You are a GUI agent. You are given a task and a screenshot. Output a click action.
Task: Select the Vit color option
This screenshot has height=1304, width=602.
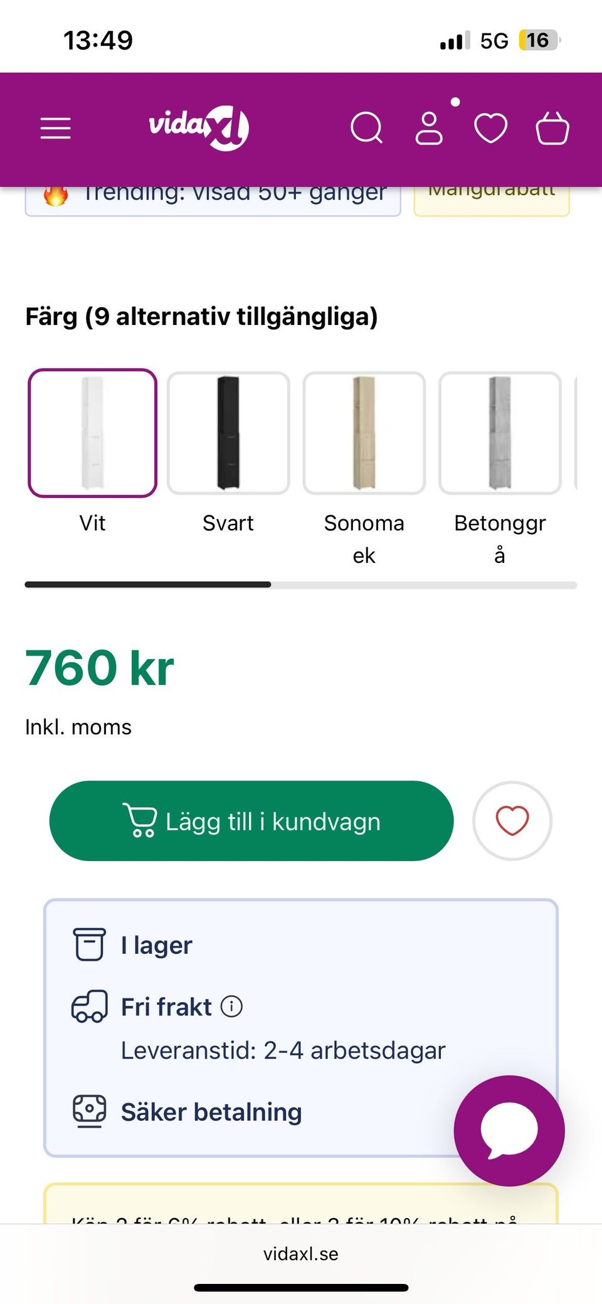(92, 433)
